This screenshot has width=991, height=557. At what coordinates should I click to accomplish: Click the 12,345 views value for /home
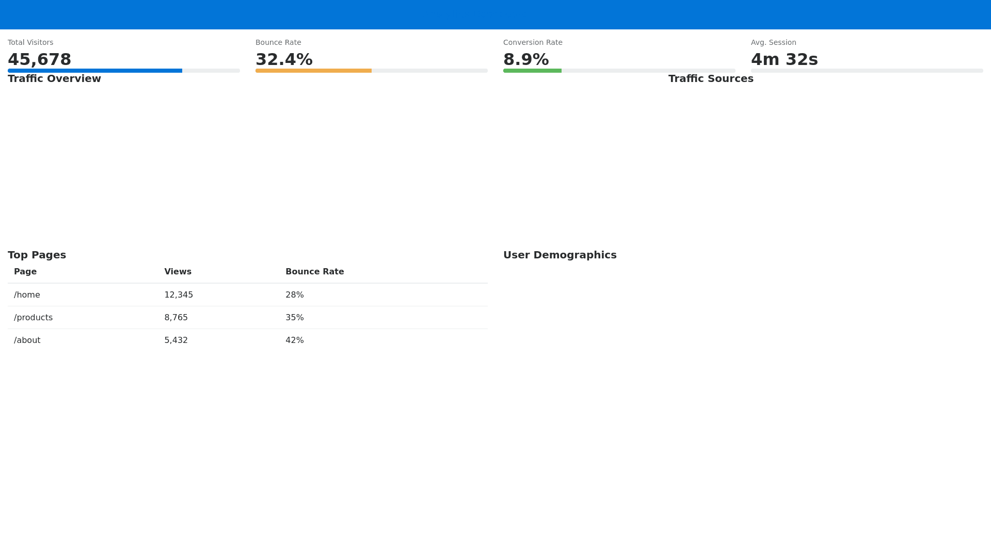[x=179, y=294]
